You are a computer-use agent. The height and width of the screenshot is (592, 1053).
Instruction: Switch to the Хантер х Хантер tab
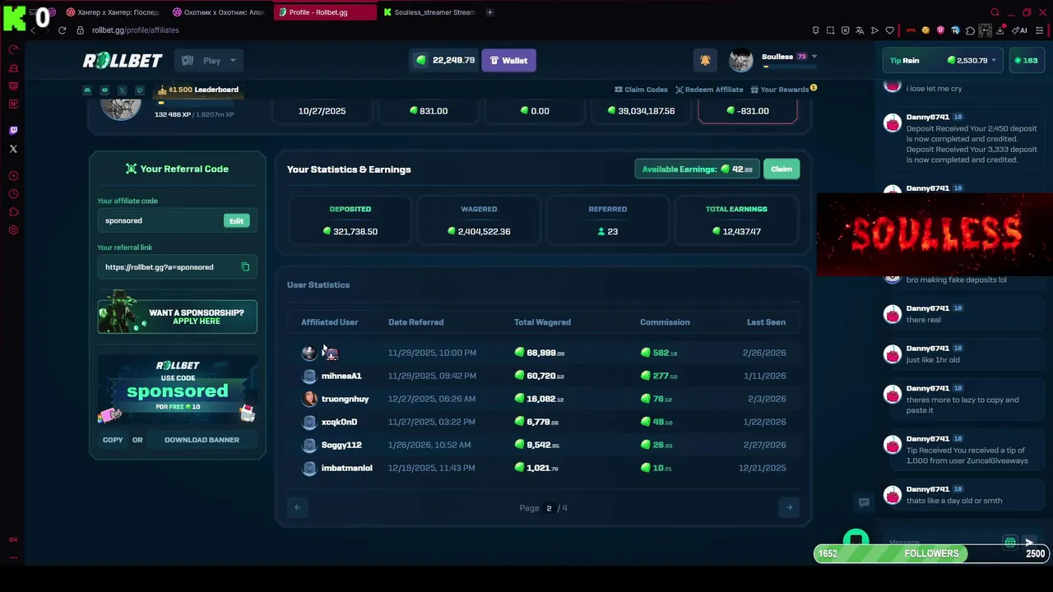[x=113, y=12]
